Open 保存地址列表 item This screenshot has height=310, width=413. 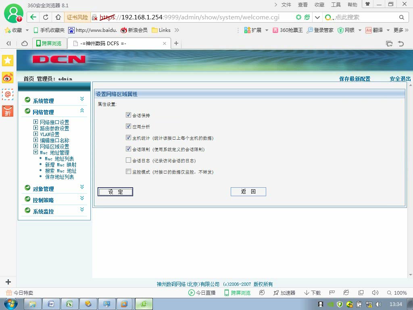(60, 177)
